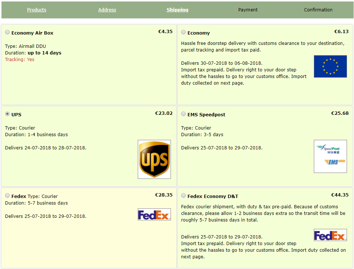Click the 'EMS Speedpost' option label
This screenshot has height=269, width=354.
[206, 114]
